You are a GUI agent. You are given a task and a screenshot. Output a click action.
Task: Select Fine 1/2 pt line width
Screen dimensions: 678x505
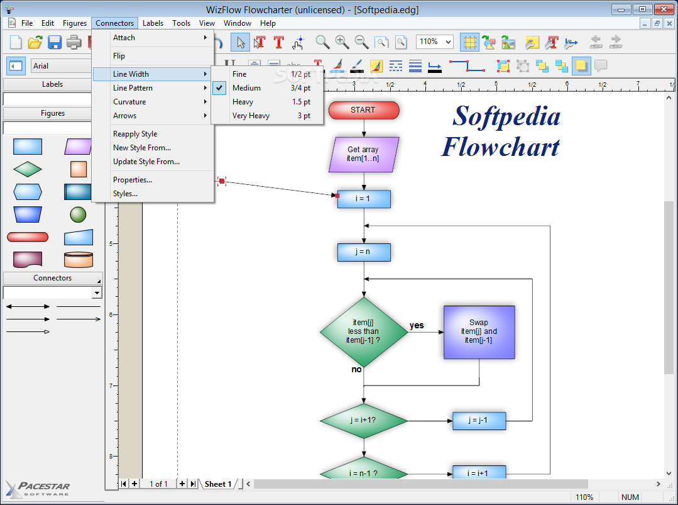[267, 74]
